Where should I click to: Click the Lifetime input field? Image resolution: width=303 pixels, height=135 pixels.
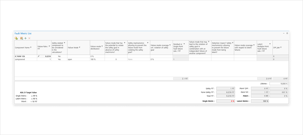pyautogui.click(x=279, y=84)
